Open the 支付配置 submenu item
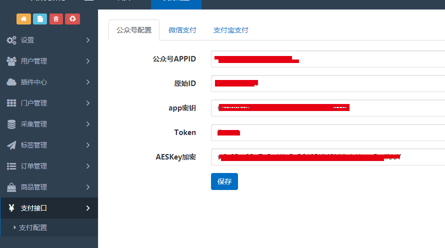This screenshot has width=445, height=248. point(33,227)
